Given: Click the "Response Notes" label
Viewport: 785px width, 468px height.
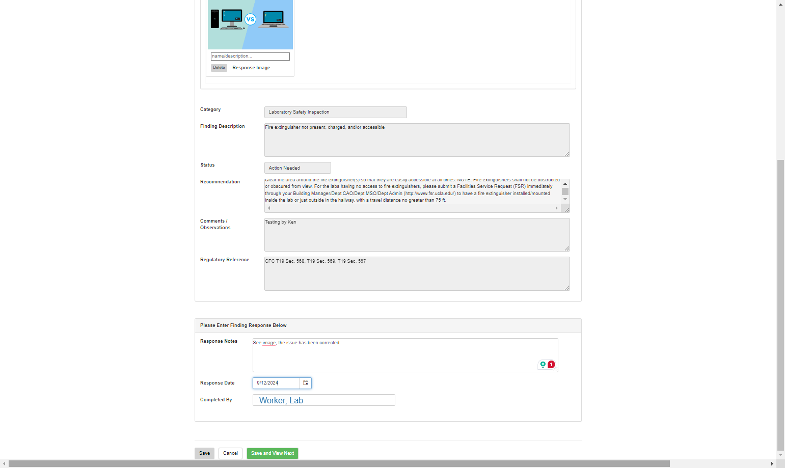Looking at the screenshot, I should (x=219, y=341).
